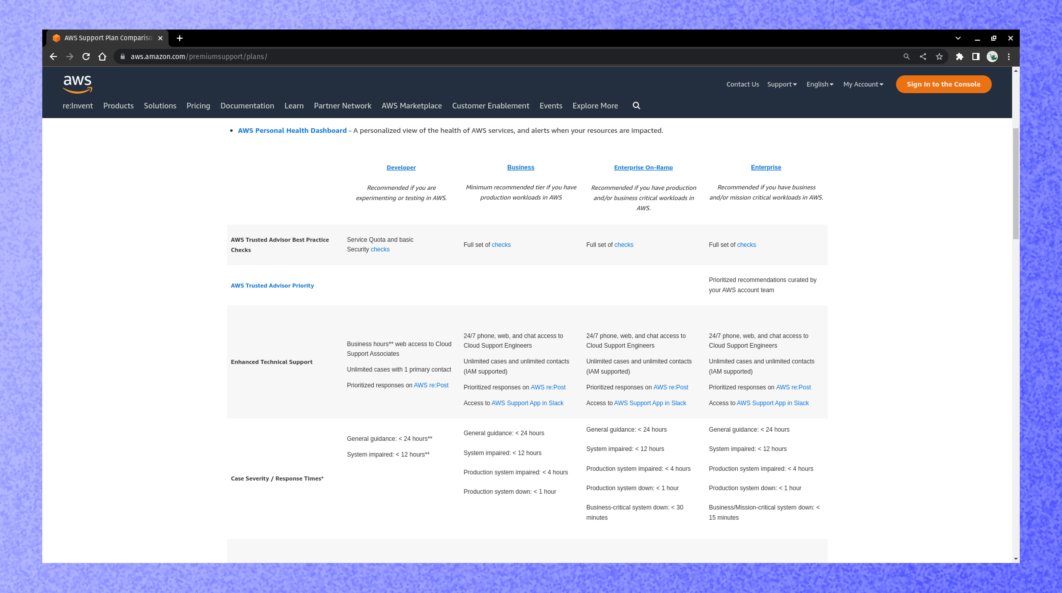This screenshot has height=593, width=1062.
Task: Select the Pricing navigation item
Action: 198,106
